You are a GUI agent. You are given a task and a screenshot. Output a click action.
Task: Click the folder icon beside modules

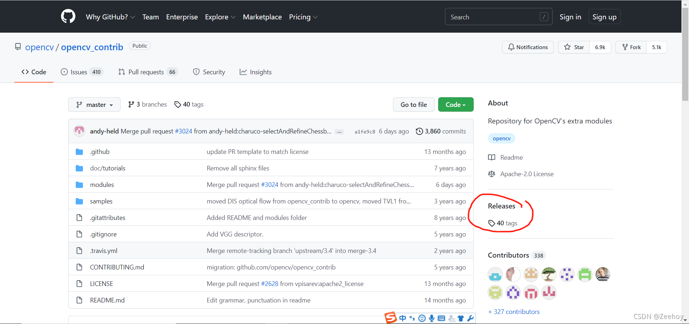(79, 185)
